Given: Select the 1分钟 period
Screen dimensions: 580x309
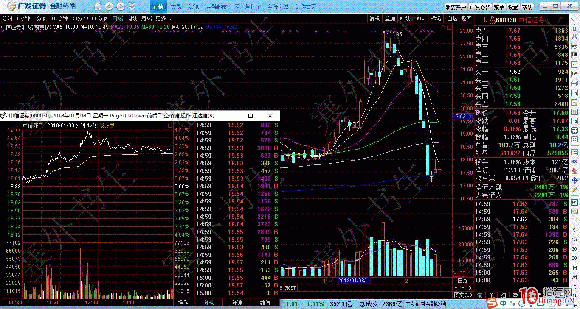Looking at the screenshot, I should 23,18.
